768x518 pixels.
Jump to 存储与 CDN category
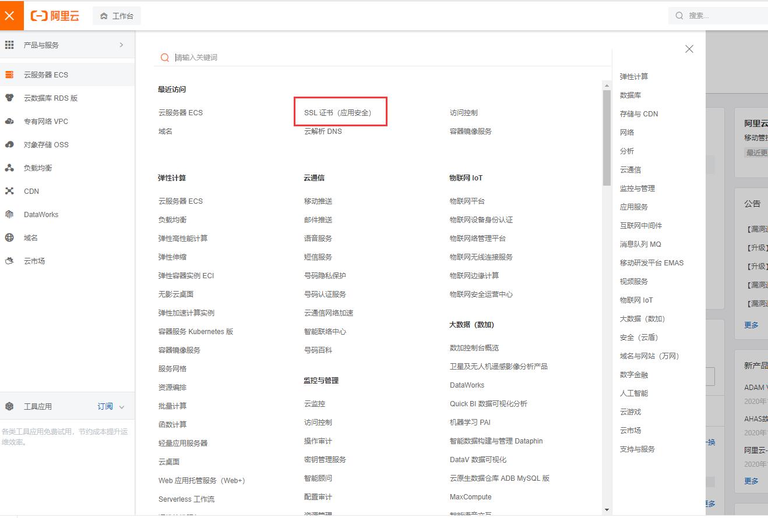639,113
